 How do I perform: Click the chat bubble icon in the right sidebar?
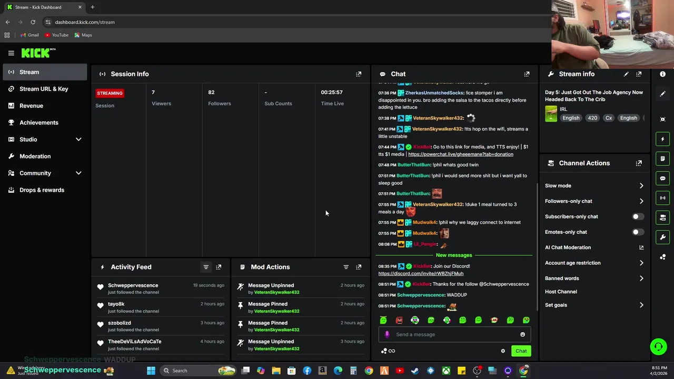tap(663, 178)
